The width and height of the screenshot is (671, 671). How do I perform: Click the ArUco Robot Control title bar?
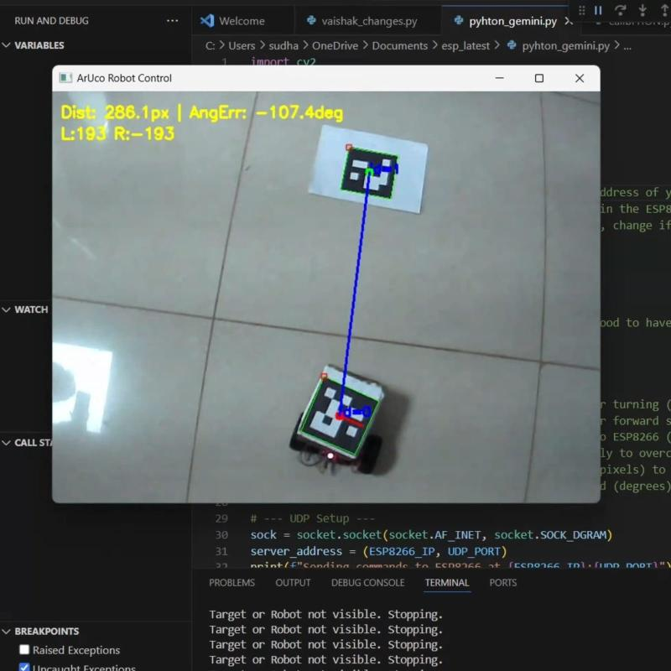[326, 78]
